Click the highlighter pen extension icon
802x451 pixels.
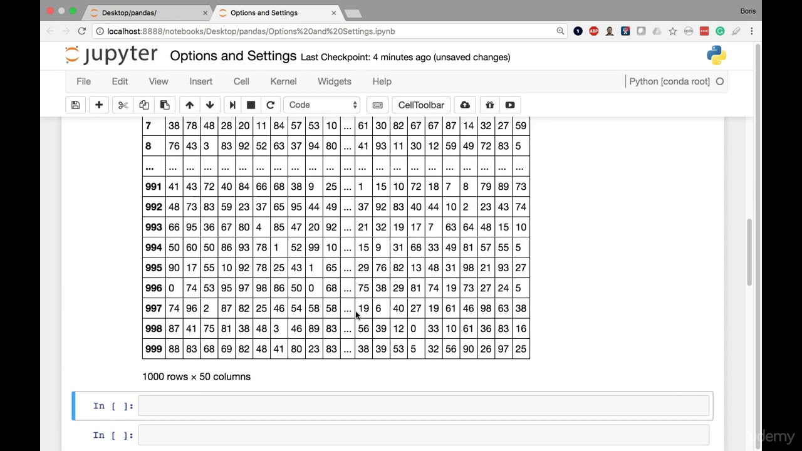[x=736, y=31]
